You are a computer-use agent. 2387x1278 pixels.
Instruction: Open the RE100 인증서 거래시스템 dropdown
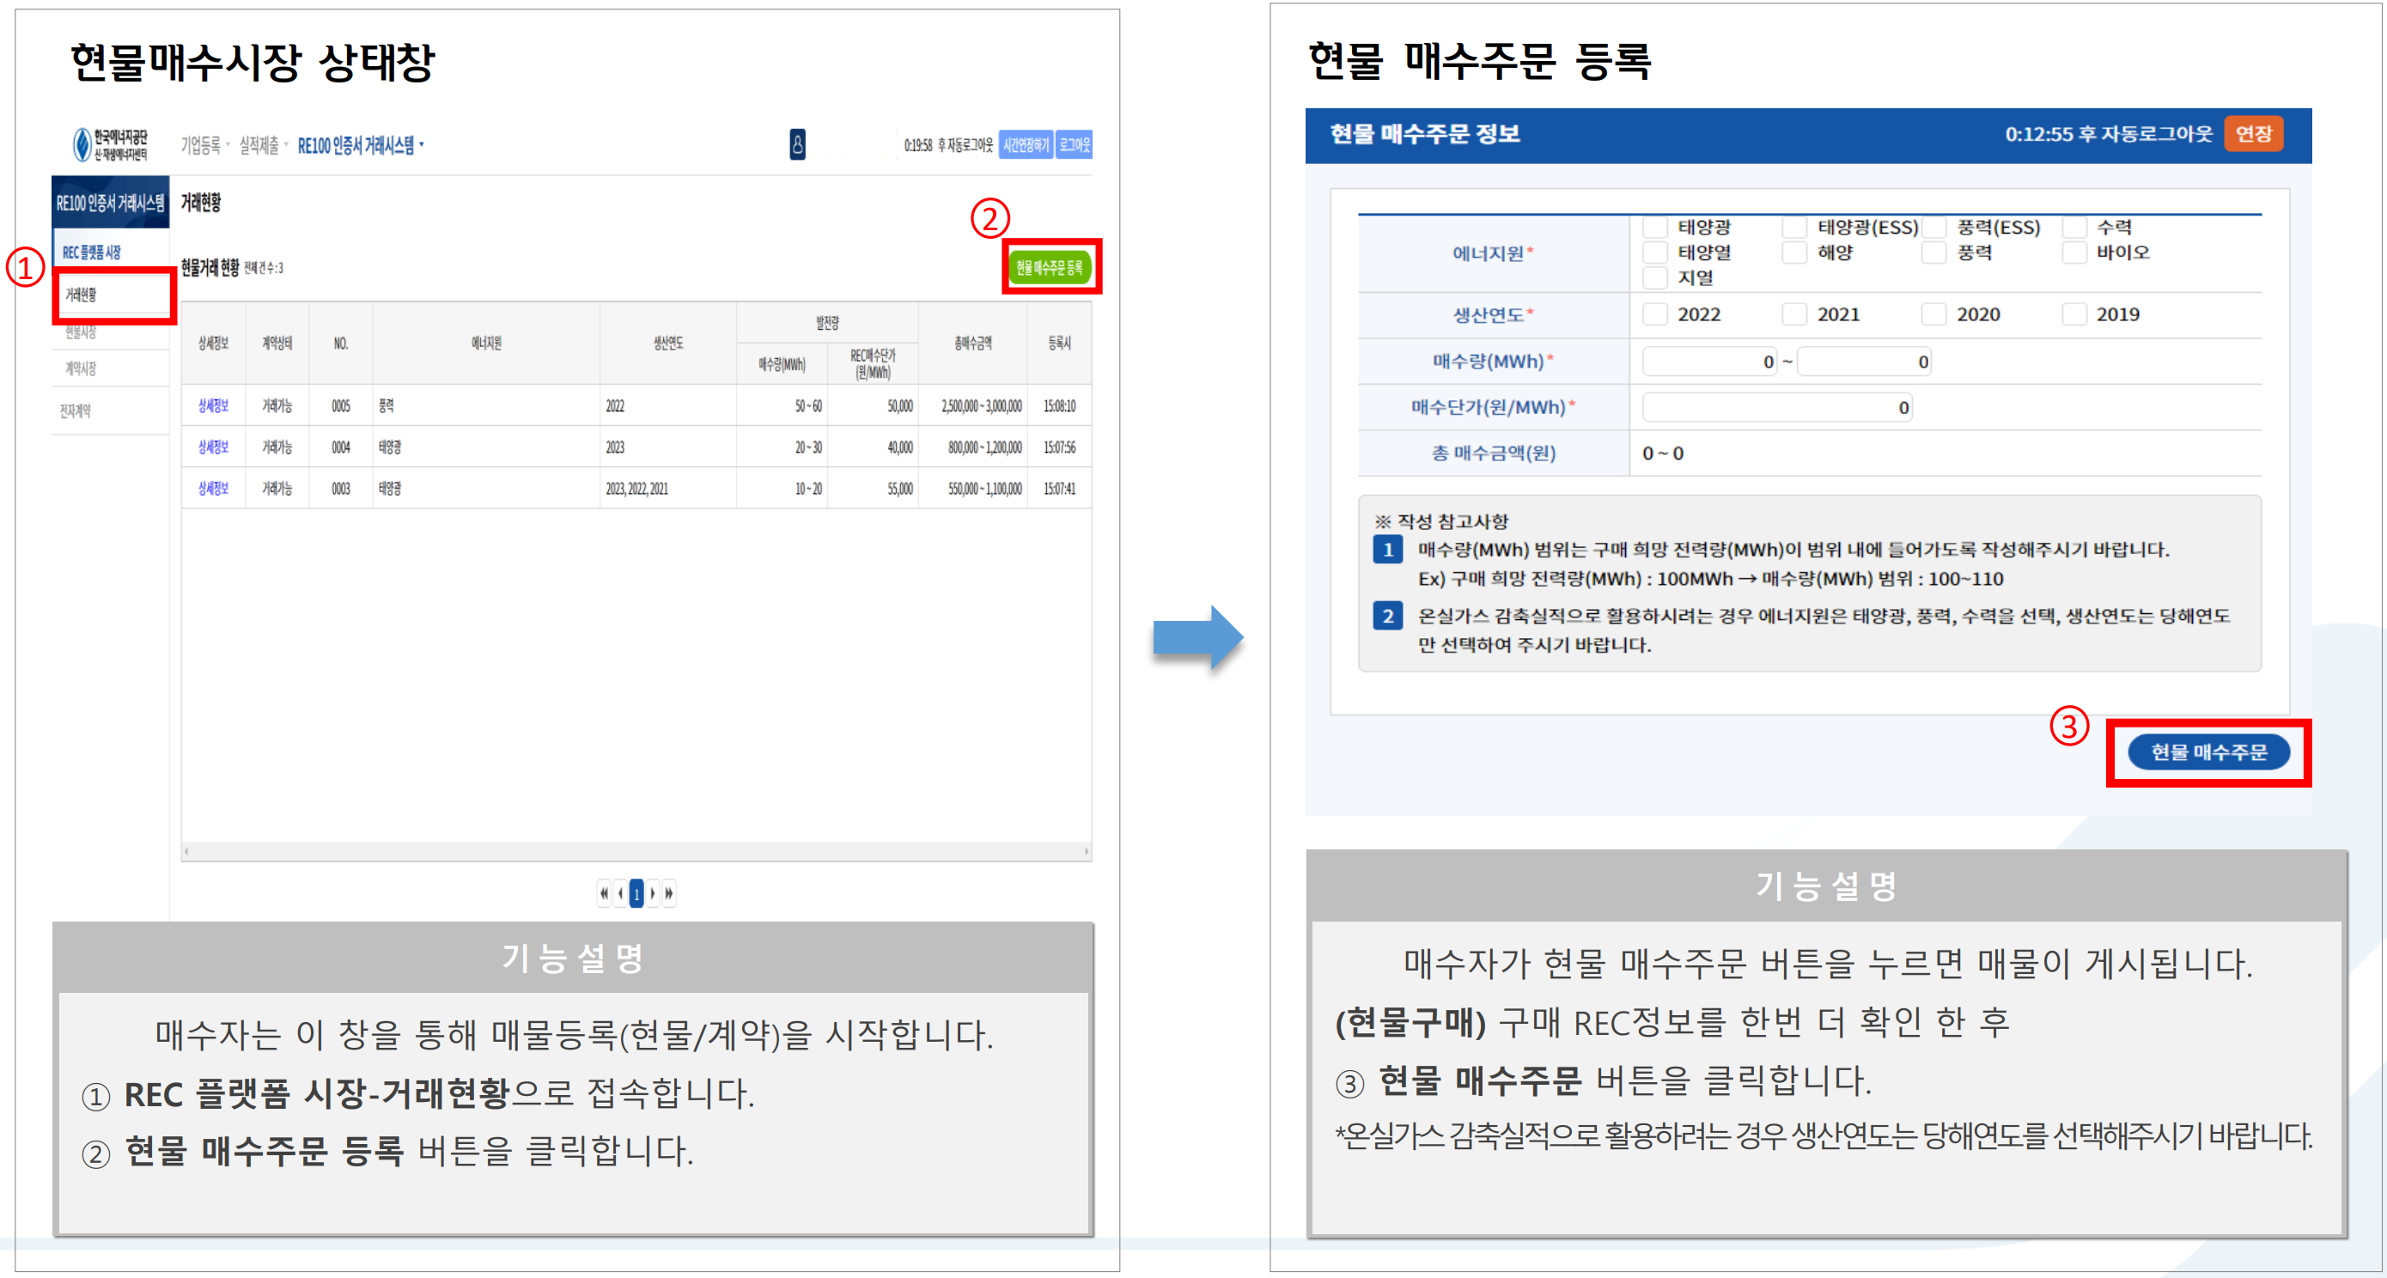[x=360, y=145]
